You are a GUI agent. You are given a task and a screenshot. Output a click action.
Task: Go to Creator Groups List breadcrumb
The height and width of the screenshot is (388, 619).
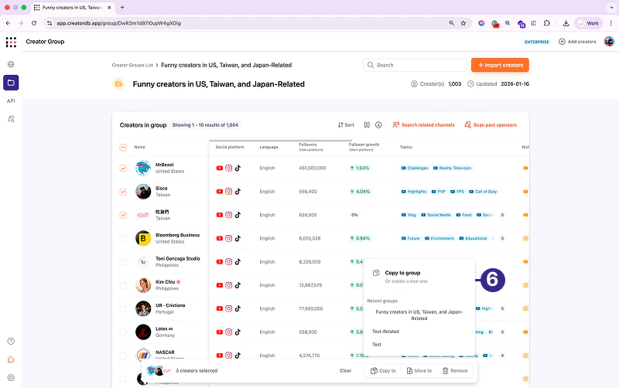point(132,65)
